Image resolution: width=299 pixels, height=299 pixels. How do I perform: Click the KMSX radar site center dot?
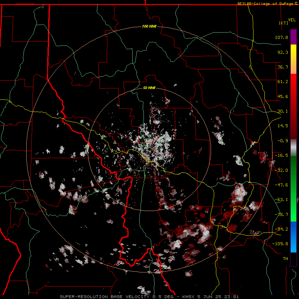click(150, 149)
